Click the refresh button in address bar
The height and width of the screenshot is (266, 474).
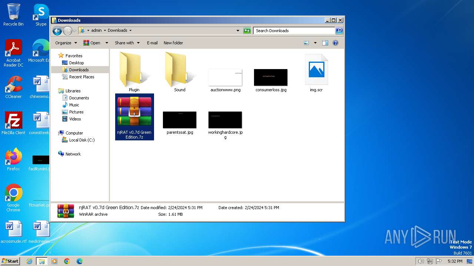(247, 31)
